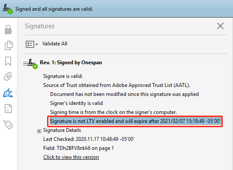Expand the Signature Details node
Screen dimensions: 233x170
[x=39, y=131]
